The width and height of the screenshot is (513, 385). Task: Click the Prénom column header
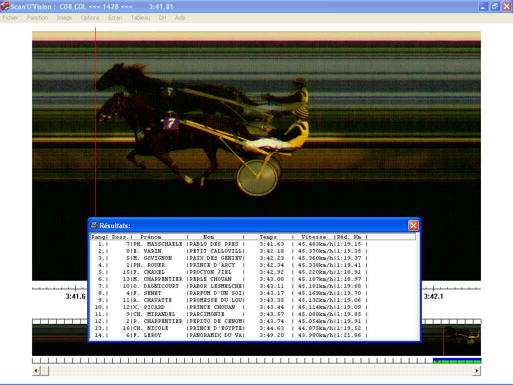(x=151, y=237)
